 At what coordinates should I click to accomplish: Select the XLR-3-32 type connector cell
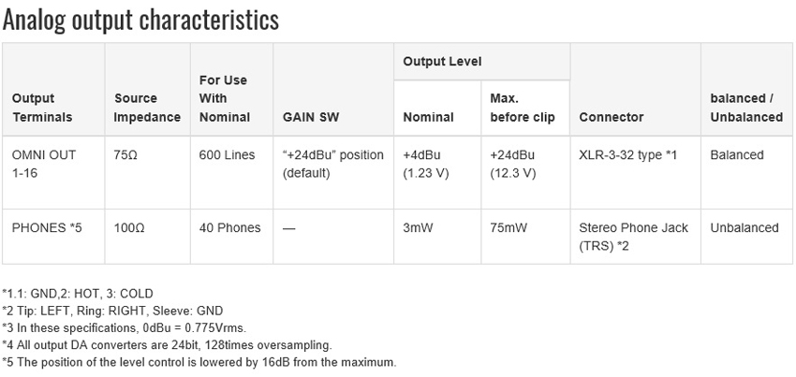pos(636,172)
